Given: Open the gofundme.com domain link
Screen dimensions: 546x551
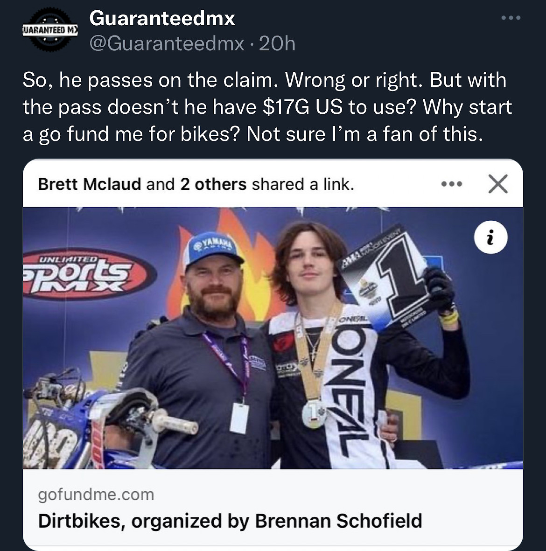Looking at the screenshot, I should [x=96, y=494].
